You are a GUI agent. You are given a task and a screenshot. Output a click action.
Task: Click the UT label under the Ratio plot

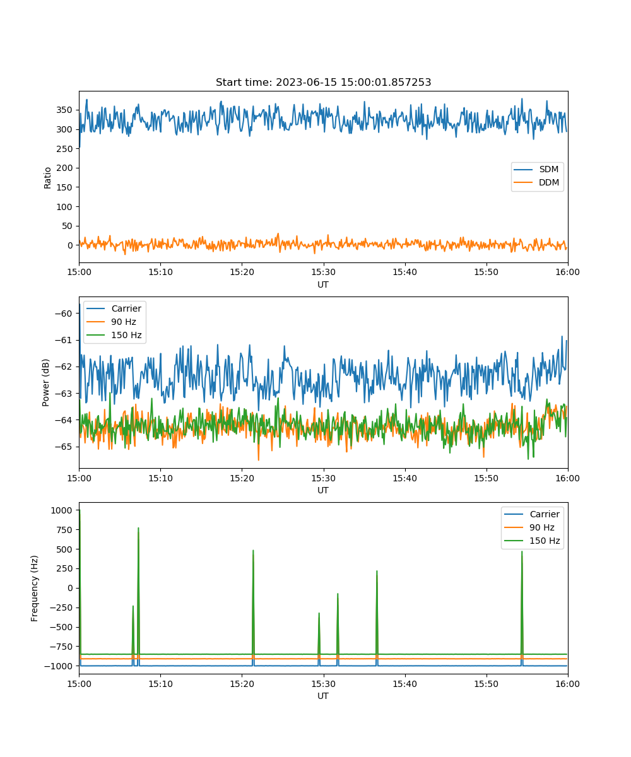323,285
